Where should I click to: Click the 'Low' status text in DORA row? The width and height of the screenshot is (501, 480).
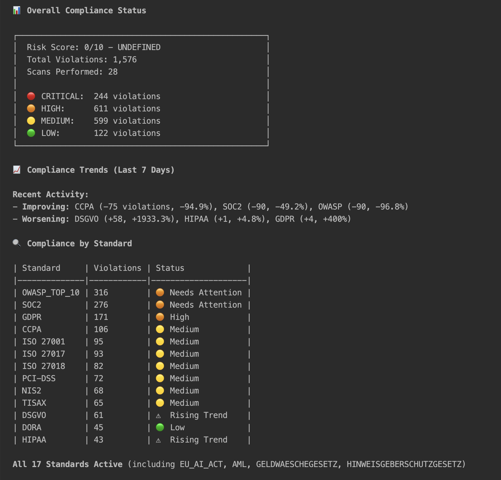pos(177,428)
